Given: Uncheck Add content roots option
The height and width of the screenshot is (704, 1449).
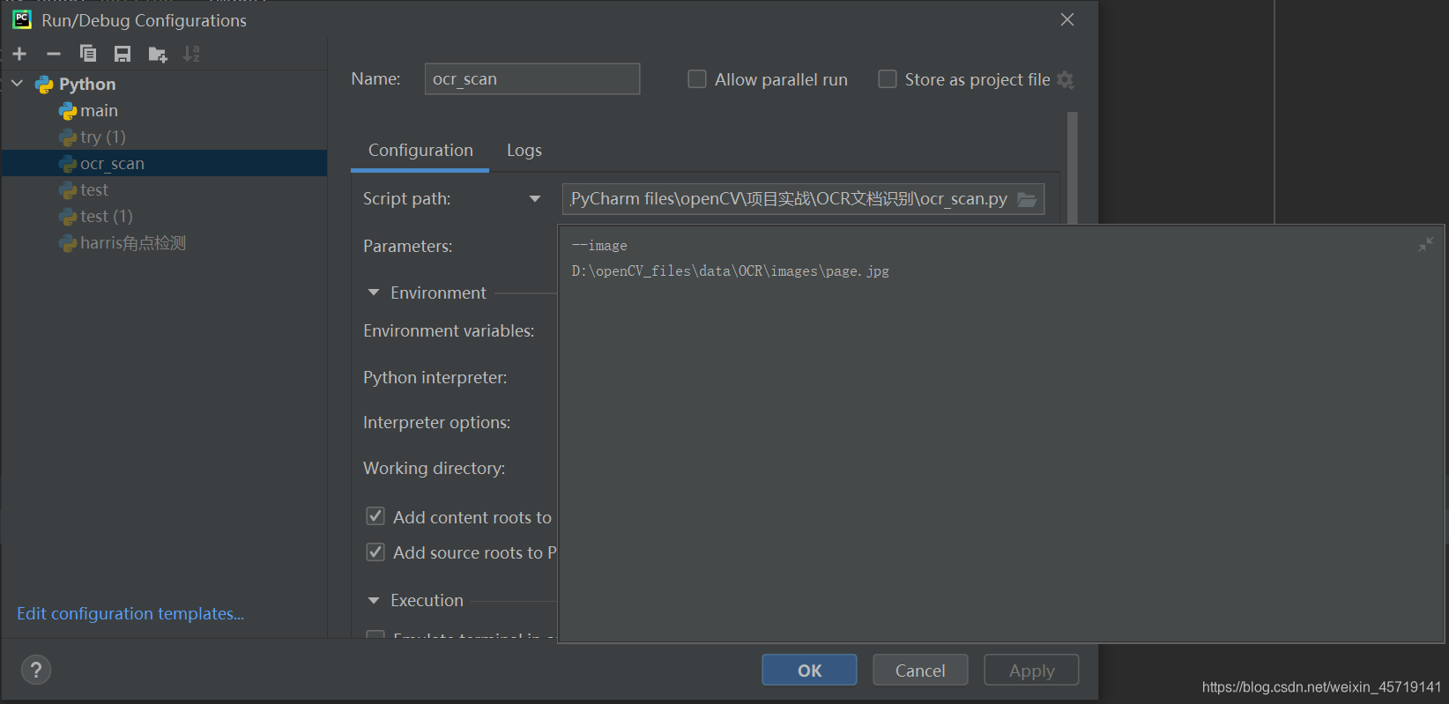Looking at the screenshot, I should coord(375,516).
